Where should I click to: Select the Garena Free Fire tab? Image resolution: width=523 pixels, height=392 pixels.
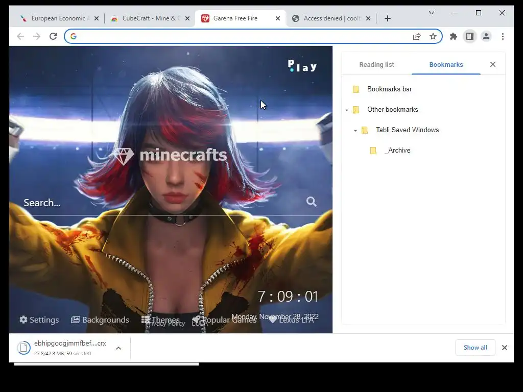(x=240, y=18)
